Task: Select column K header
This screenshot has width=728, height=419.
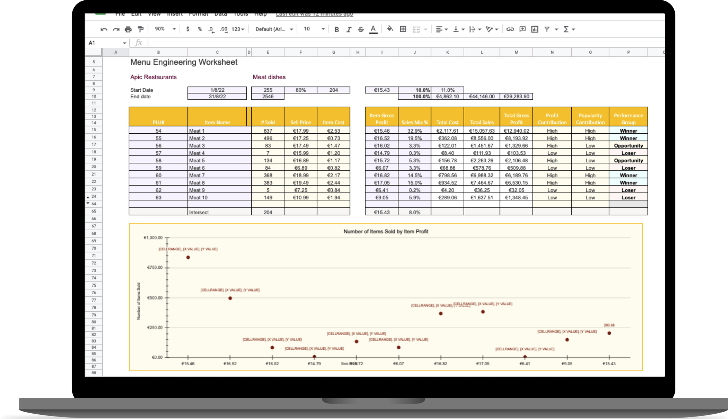Action: tap(448, 52)
